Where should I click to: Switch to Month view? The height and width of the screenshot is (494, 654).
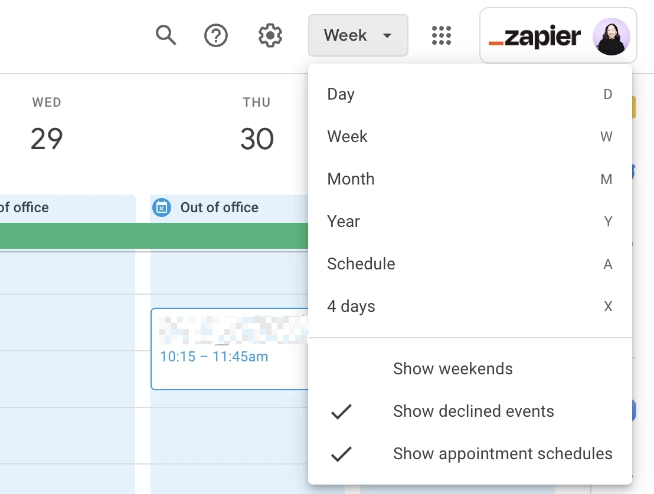[351, 179]
